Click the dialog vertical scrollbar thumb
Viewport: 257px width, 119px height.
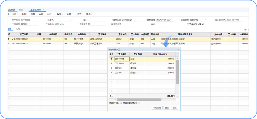click(x=177, y=72)
